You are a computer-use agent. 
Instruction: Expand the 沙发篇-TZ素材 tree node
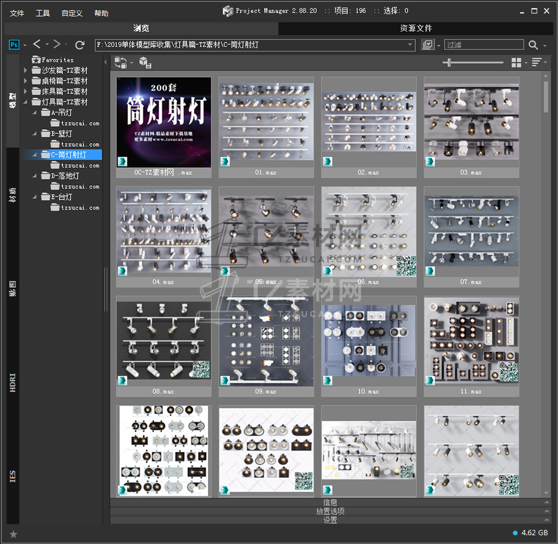26,70
